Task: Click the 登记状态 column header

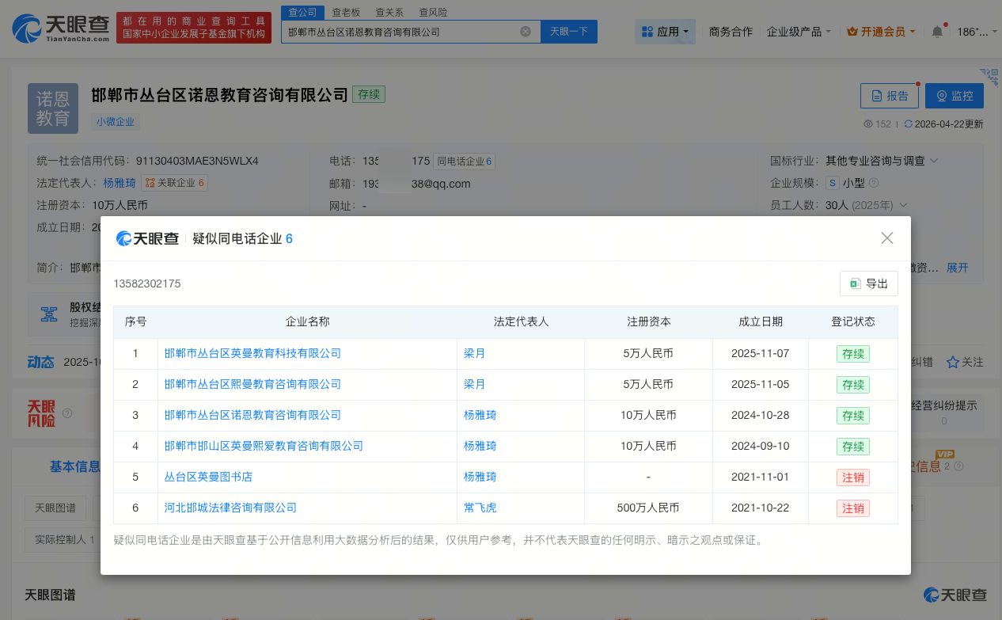Action: [853, 321]
